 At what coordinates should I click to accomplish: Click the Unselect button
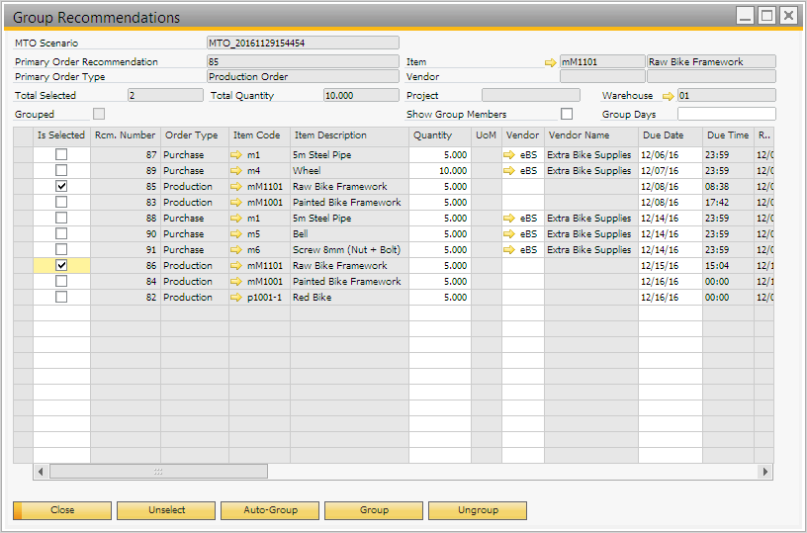(166, 510)
